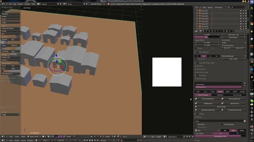Open the File menu
The width and height of the screenshot is (254, 142).
(x=10, y=4)
